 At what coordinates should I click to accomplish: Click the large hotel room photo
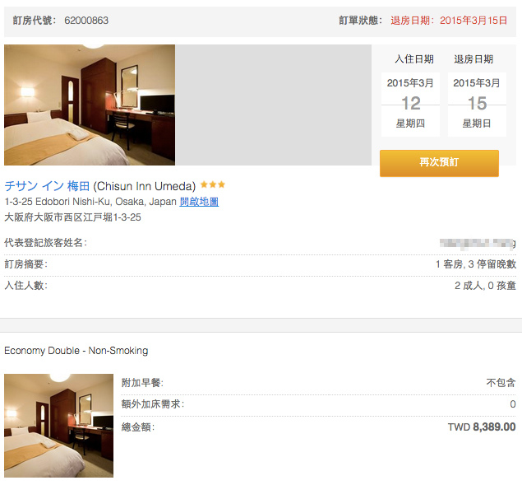(x=90, y=105)
